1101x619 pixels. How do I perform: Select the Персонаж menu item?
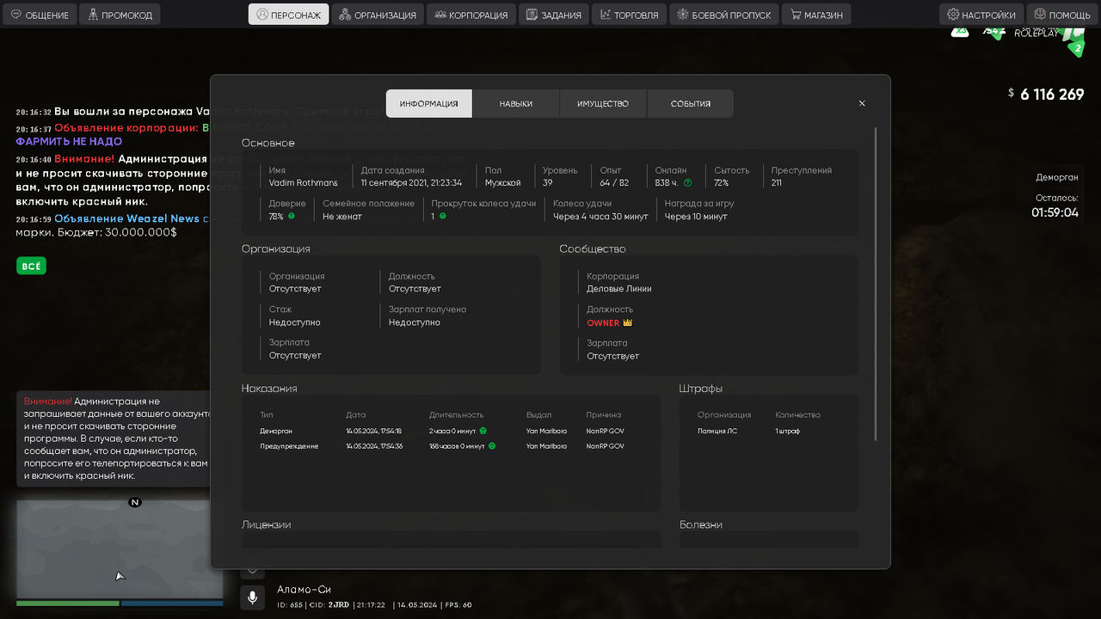pos(288,15)
